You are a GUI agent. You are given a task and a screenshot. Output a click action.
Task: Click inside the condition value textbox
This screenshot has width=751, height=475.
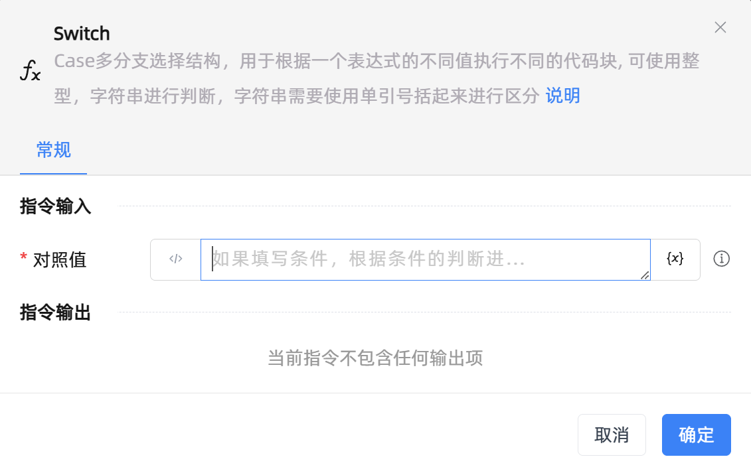click(x=425, y=259)
